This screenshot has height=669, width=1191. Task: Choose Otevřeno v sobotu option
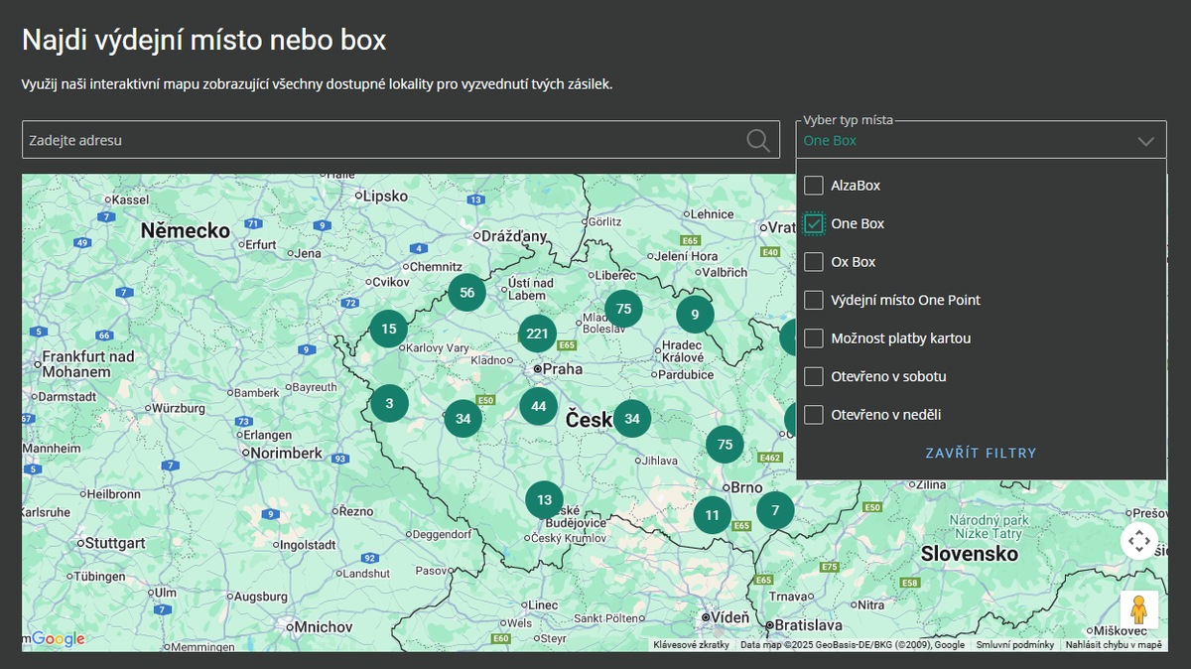[x=814, y=377]
